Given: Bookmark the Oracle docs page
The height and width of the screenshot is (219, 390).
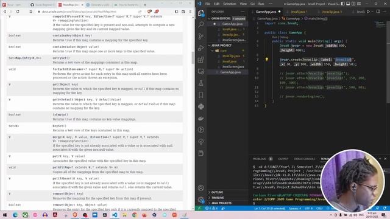Looking at the screenshot, I should [x=31, y=12].
